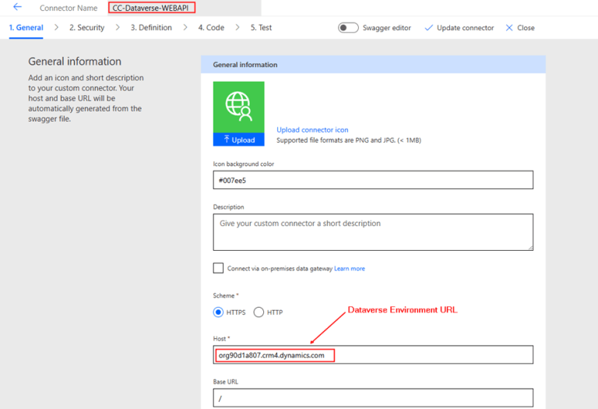598x409 pixels.
Task: Open the 1. General tab
Action: 26,27
